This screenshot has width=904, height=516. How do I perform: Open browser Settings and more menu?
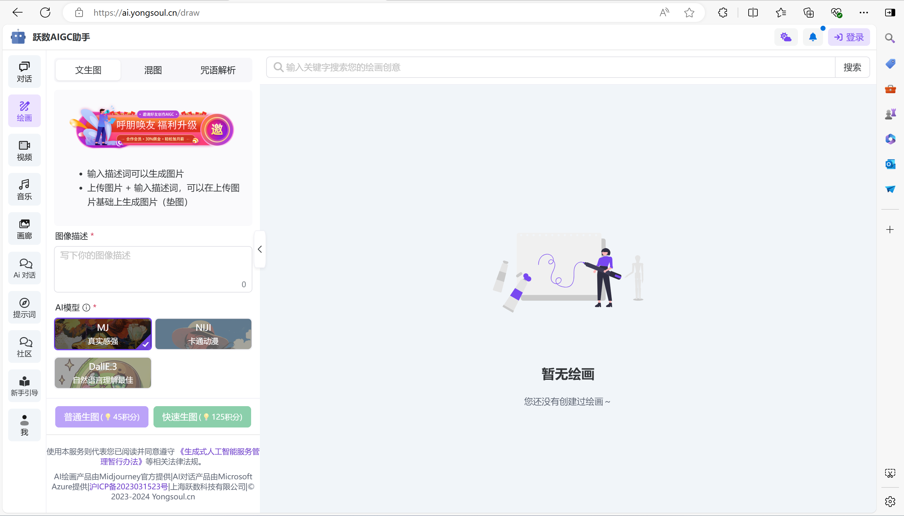point(864,13)
